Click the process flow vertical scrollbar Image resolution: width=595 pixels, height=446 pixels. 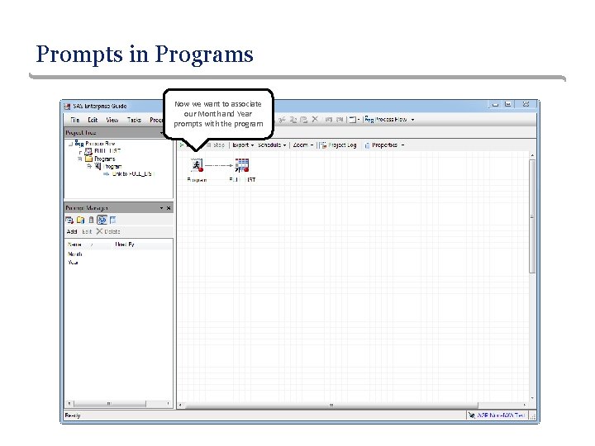click(532, 216)
